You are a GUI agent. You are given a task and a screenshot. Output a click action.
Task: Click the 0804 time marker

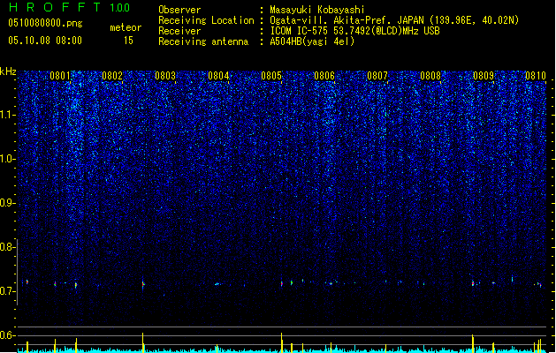pos(218,76)
